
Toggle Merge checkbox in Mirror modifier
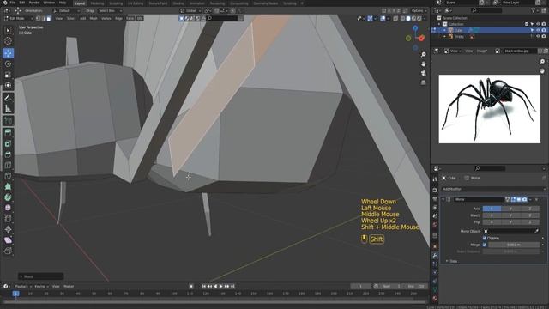485,245
